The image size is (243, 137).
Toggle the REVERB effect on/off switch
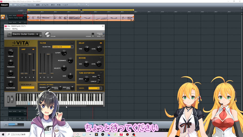(x=101, y=58)
